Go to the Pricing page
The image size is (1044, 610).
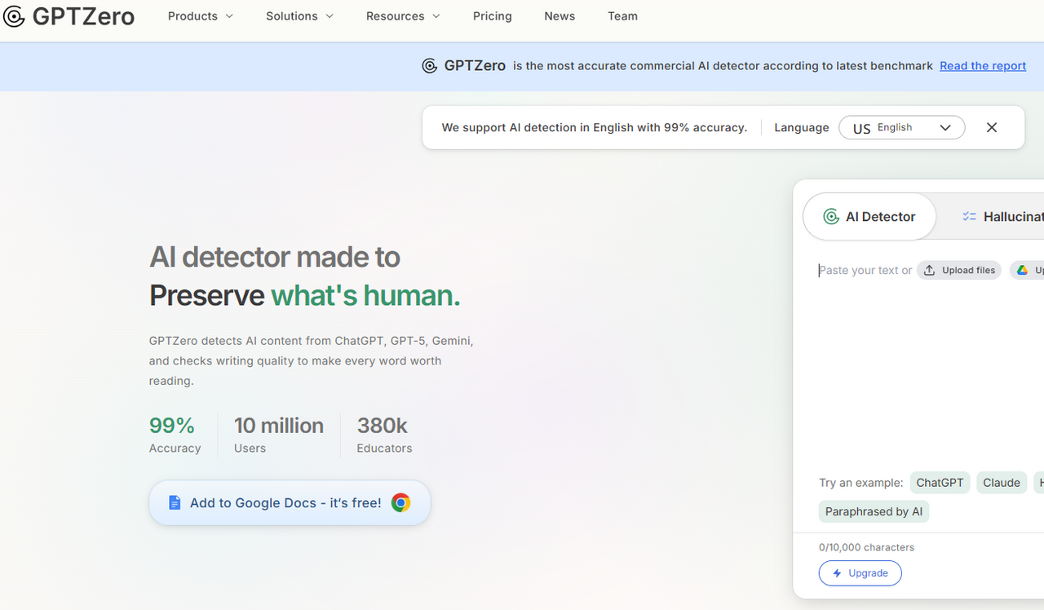click(493, 16)
